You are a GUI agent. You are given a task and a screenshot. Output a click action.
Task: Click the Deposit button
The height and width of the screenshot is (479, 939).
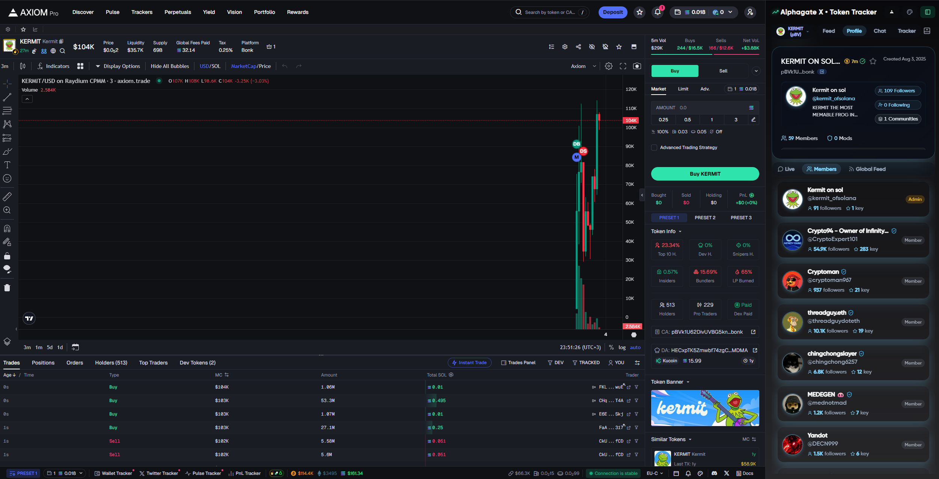click(612, 12)
